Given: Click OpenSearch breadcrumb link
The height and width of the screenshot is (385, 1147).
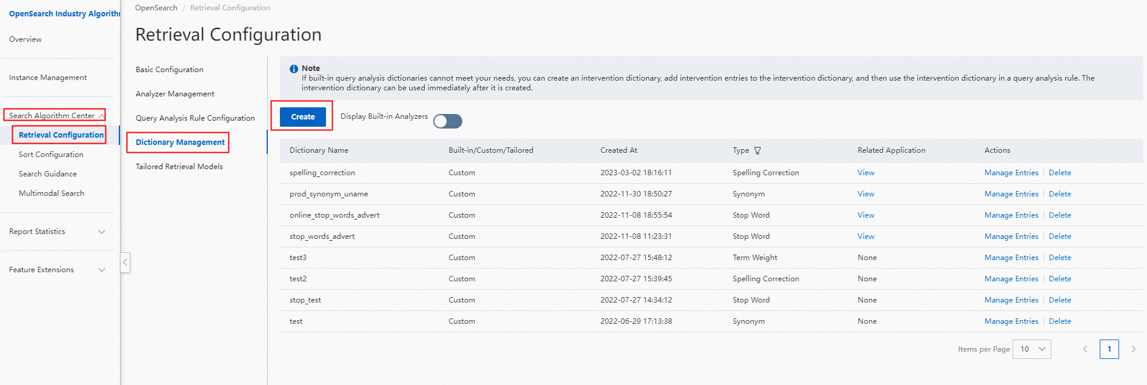Looking at the screenshot, I should point(156,8).
